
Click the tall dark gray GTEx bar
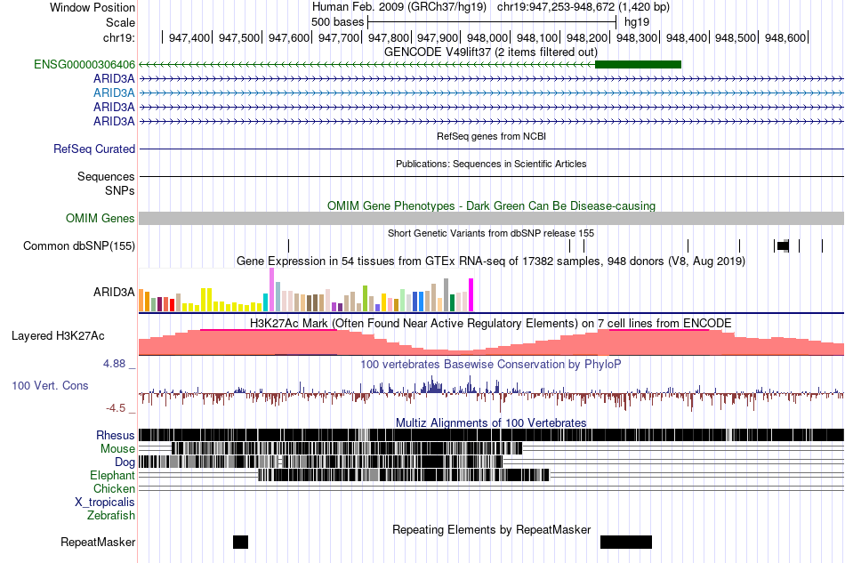click(x=446, y=294)
